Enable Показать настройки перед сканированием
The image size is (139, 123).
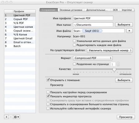click(48, 92)
